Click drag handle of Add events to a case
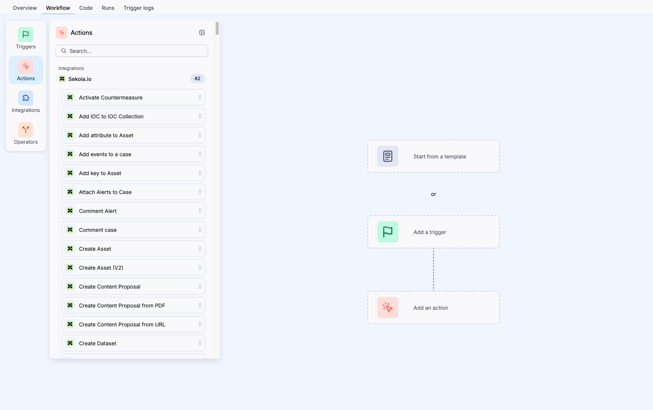Viewport: 653px width, 410px height. pos(200,154)
